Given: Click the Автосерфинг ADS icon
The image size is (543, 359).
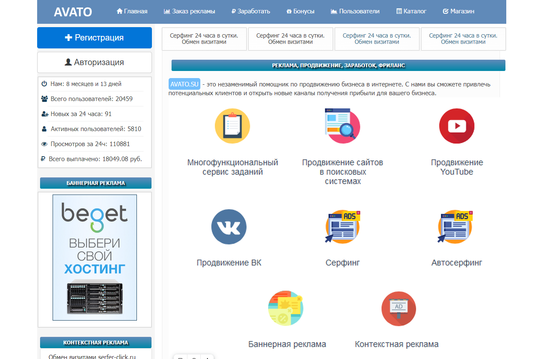Looking at the screenshot, I should click(455, 227).
